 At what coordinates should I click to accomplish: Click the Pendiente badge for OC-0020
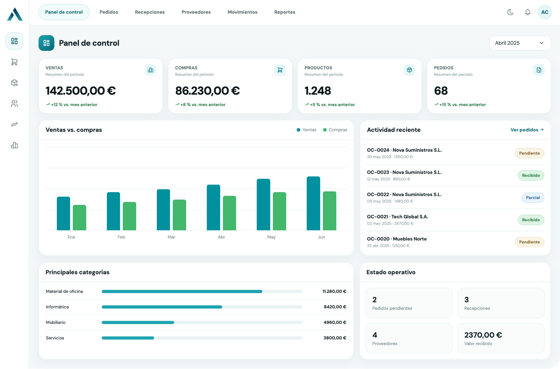pos(529,242)
